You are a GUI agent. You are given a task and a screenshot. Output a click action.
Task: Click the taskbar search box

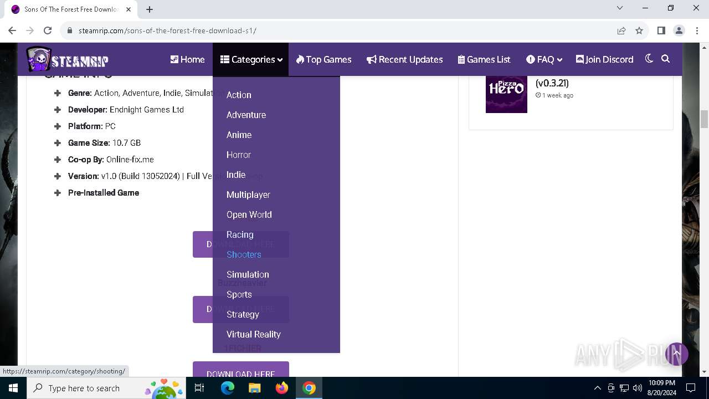click(107, 388)
